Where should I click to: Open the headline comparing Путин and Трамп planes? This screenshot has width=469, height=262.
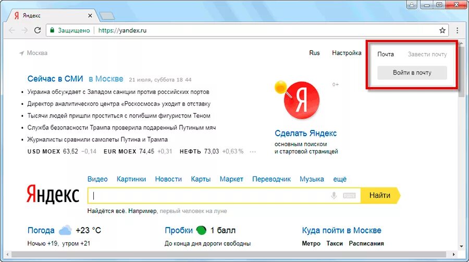97,139
